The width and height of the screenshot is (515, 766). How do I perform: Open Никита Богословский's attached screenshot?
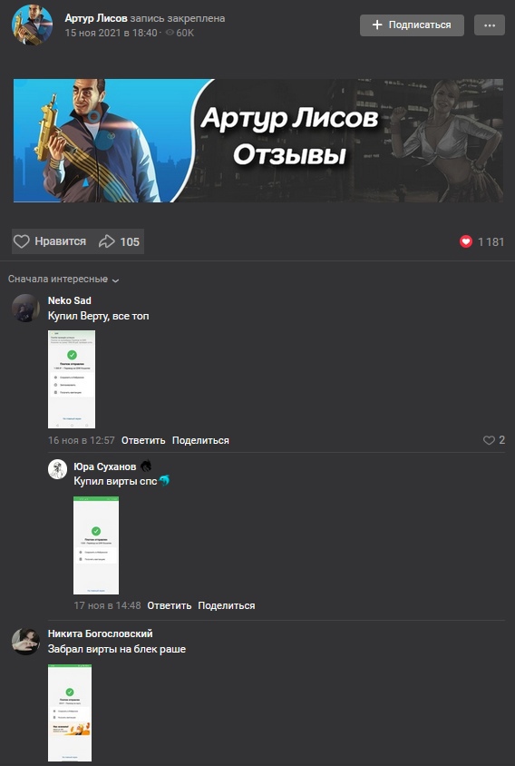click(x=70, y=712)
